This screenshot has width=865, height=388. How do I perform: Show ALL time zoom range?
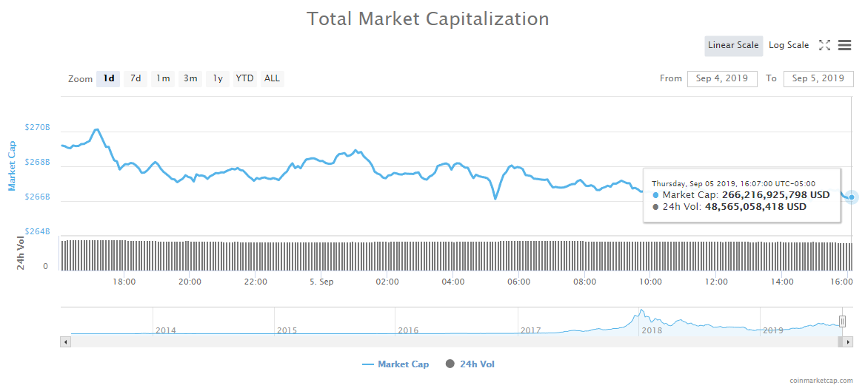coord(273,78)
